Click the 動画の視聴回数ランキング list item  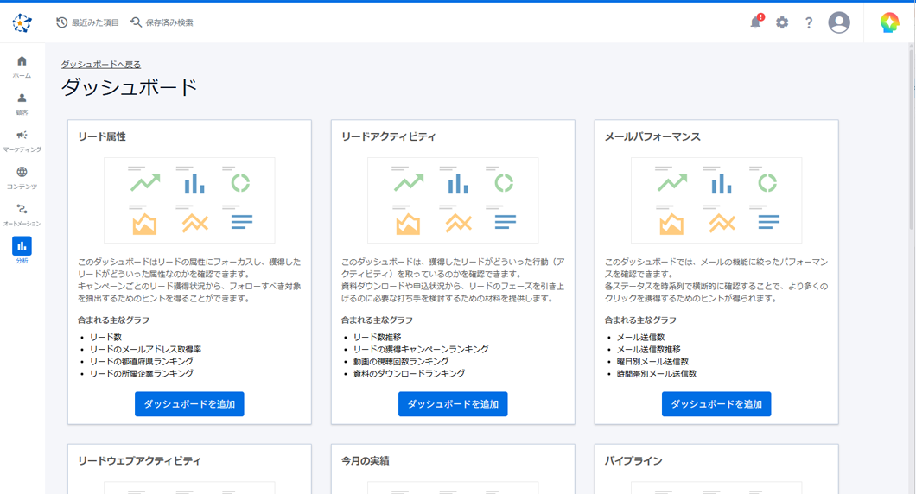[401, 362]
